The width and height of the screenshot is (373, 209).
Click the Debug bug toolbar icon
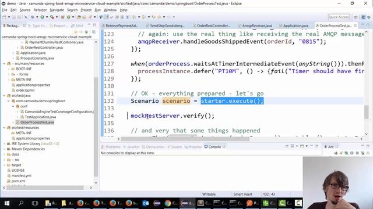33,17
